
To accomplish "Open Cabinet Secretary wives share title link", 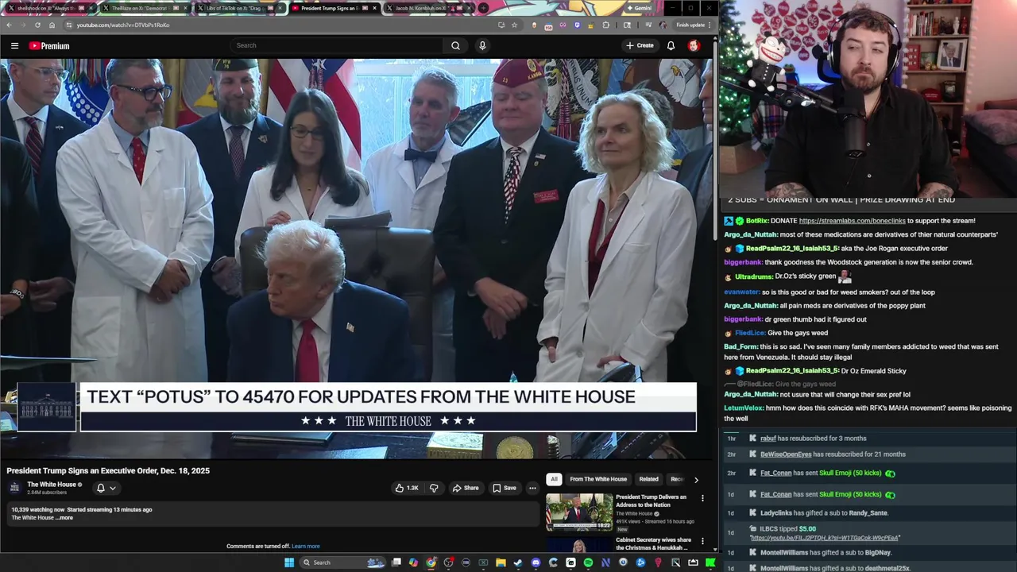I will pyautogui.click(x=653, y=543).
